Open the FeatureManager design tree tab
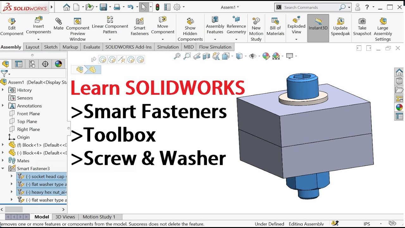 click(5, 64)
